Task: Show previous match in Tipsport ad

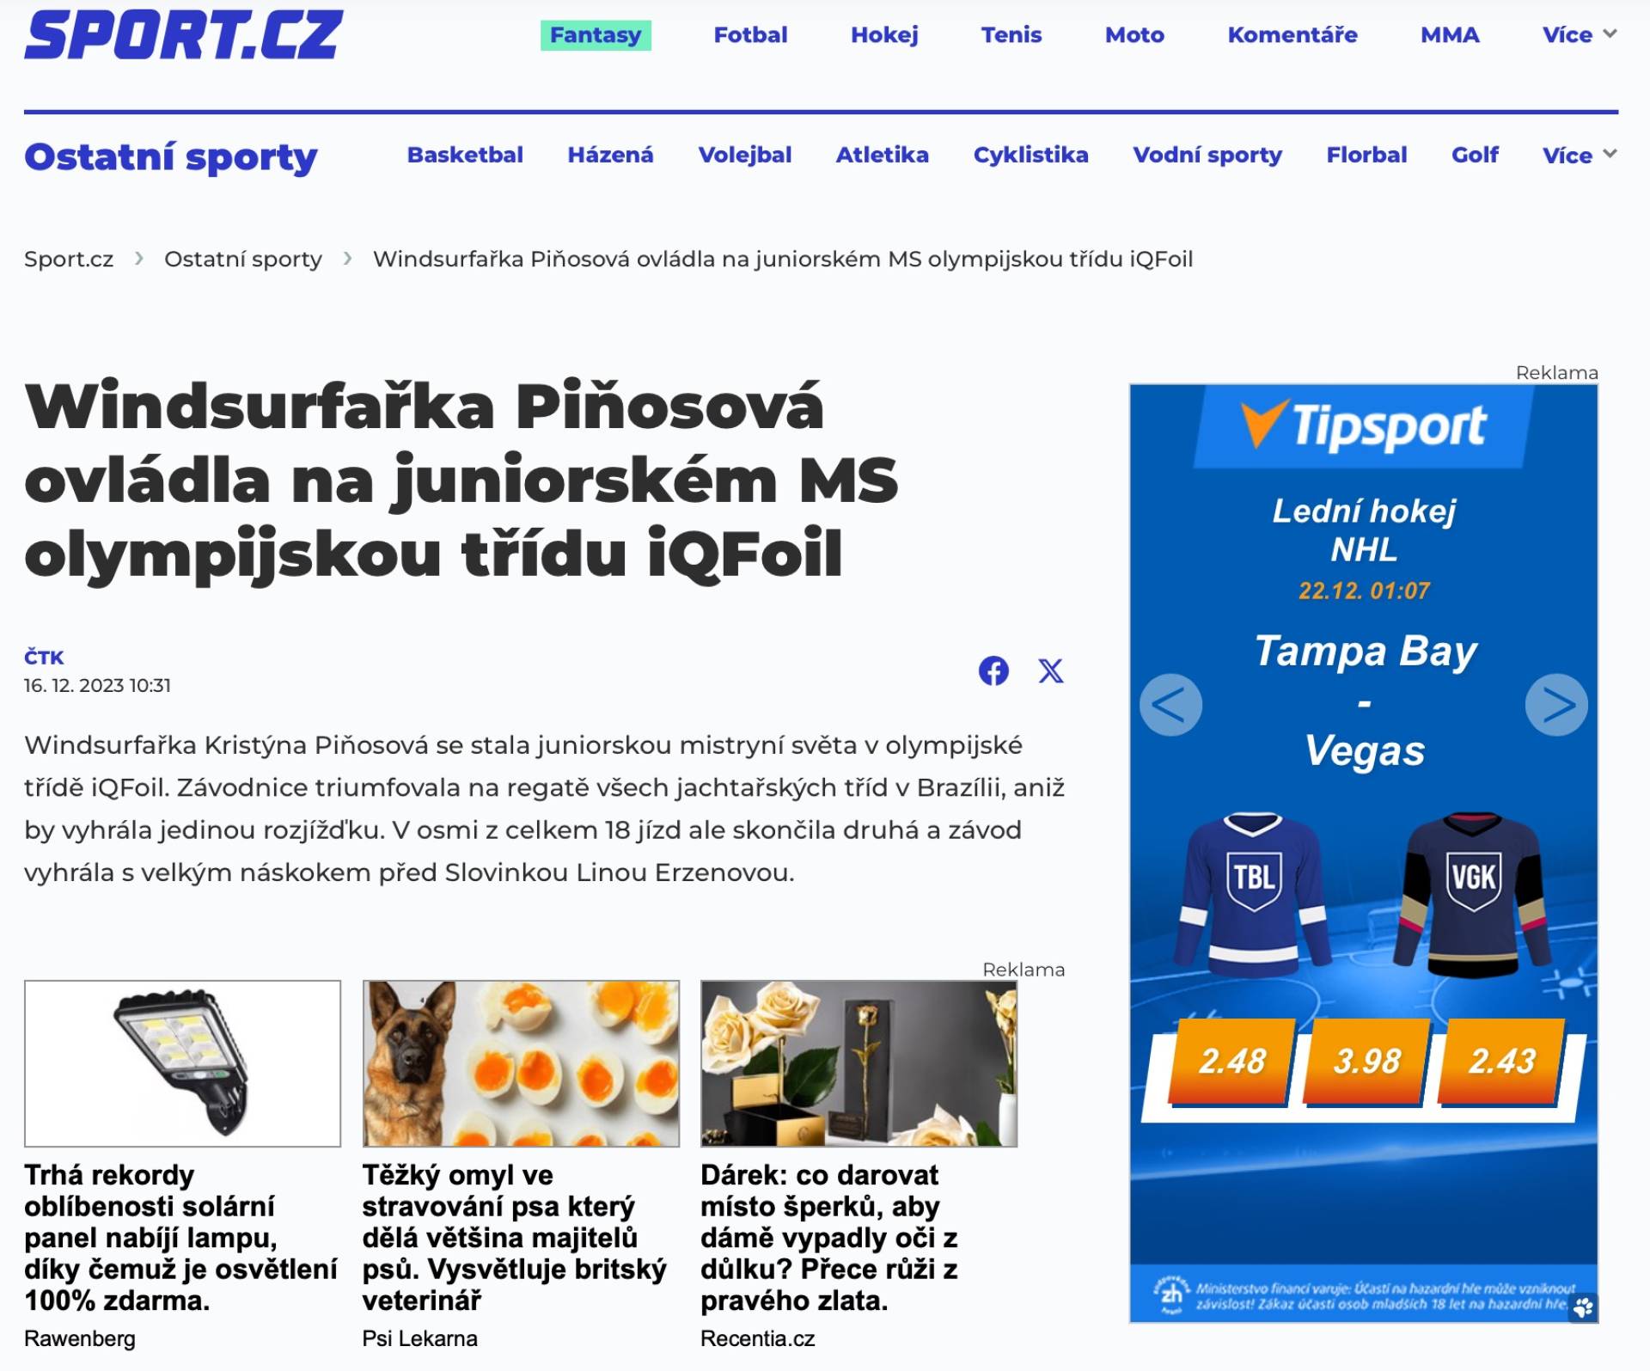Action: click(1170, 705)
